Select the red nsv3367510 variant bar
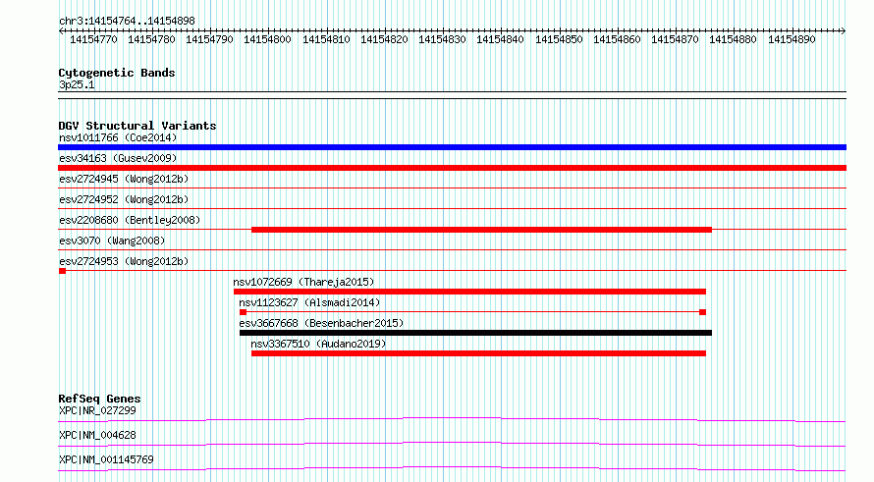Image resolution: width=874 pixels, height=482 pixels. pyautogui.click(x=479, y=353)
